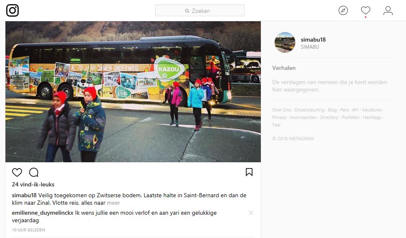The width and height of the screenshot is (406, 238).
Task: Open the Instagram home logo
Action: [x=12, y=11]
